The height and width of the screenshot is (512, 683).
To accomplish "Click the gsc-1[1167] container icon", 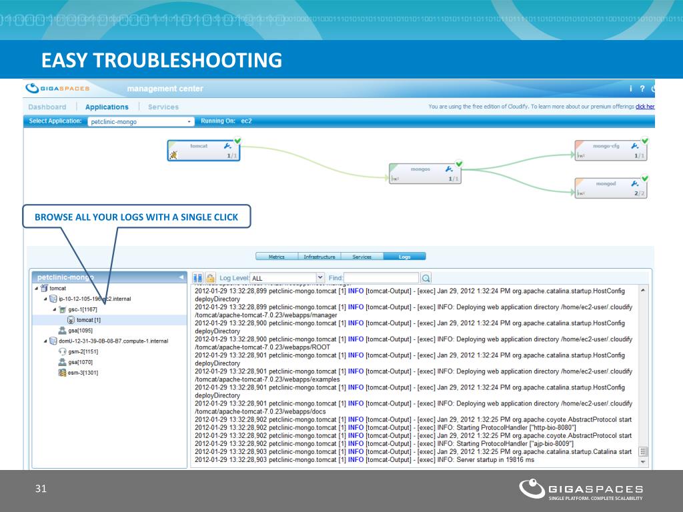I will click(62, 309).
